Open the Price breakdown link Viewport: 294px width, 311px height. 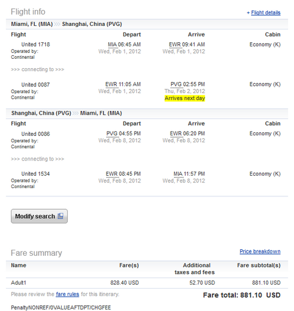tap(260, 252)
